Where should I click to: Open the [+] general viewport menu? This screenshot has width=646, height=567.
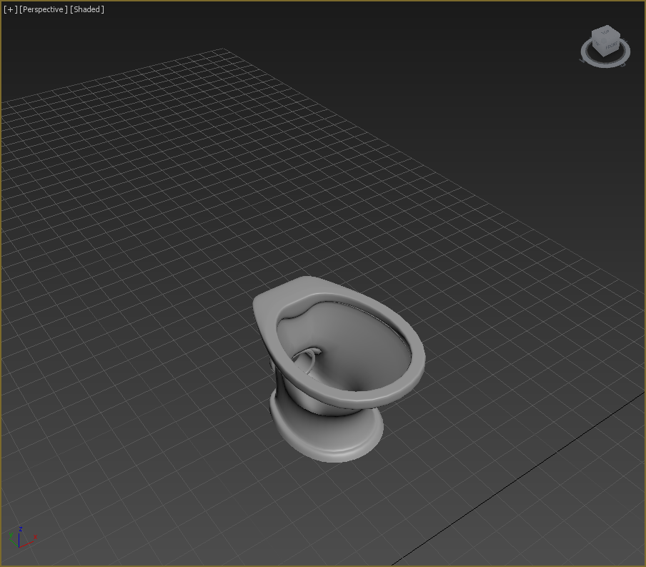(x=10, y=9)
